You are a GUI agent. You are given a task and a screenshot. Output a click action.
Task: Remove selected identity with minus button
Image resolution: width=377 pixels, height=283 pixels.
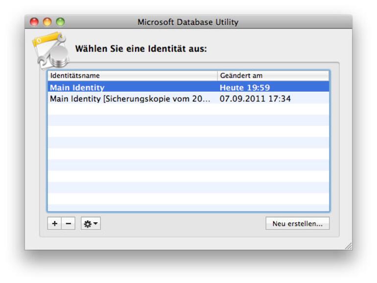pos(68,223)
